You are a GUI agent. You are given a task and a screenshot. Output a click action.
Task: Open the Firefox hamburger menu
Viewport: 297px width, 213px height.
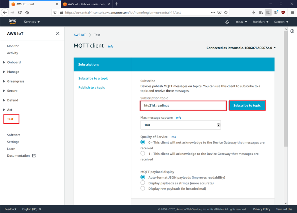pyautogui.click(x=292, y=12)
